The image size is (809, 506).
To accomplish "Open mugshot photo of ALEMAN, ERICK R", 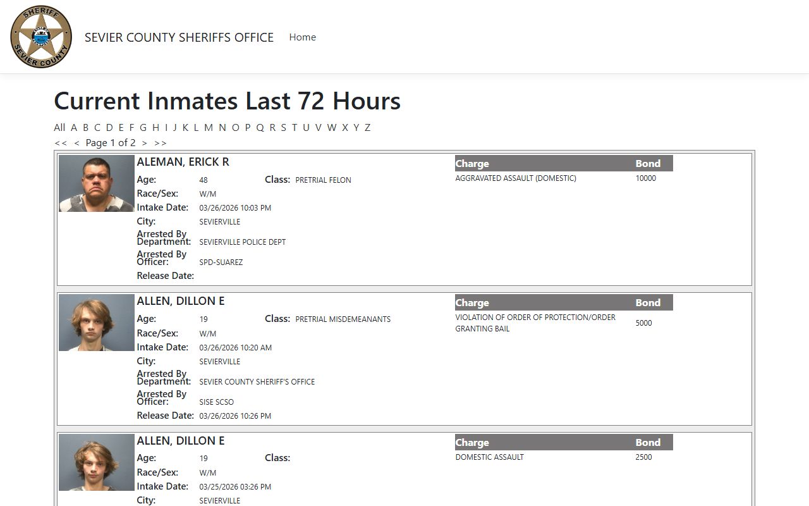I will (97, 183).
